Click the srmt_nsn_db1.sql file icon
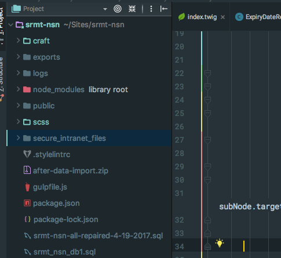Viewport: 281px width, 258px height. pos(27,252)
